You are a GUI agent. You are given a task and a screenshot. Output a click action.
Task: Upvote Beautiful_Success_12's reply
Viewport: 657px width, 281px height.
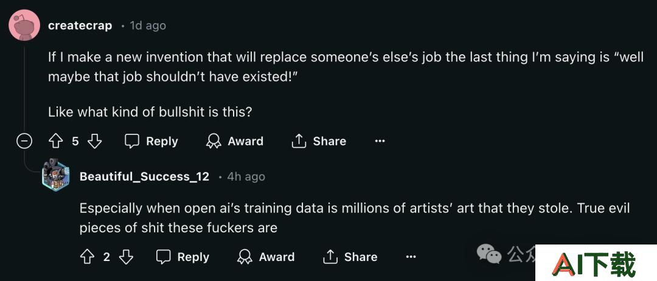[87, 257]
